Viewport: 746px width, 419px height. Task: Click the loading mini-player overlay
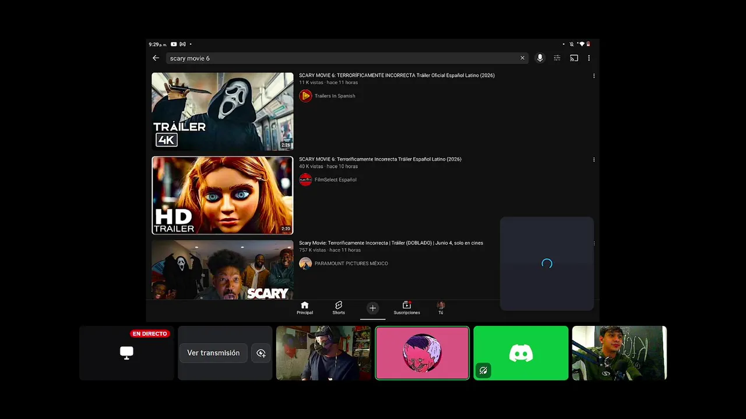(547, 264)
